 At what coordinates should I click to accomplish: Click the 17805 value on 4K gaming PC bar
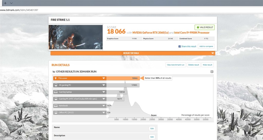point(134,85)
